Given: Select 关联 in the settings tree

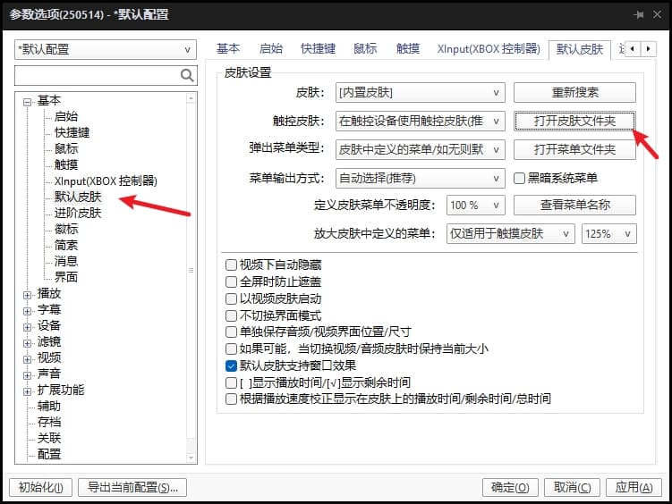Looking at the screenshot, I should pos(49,438).
